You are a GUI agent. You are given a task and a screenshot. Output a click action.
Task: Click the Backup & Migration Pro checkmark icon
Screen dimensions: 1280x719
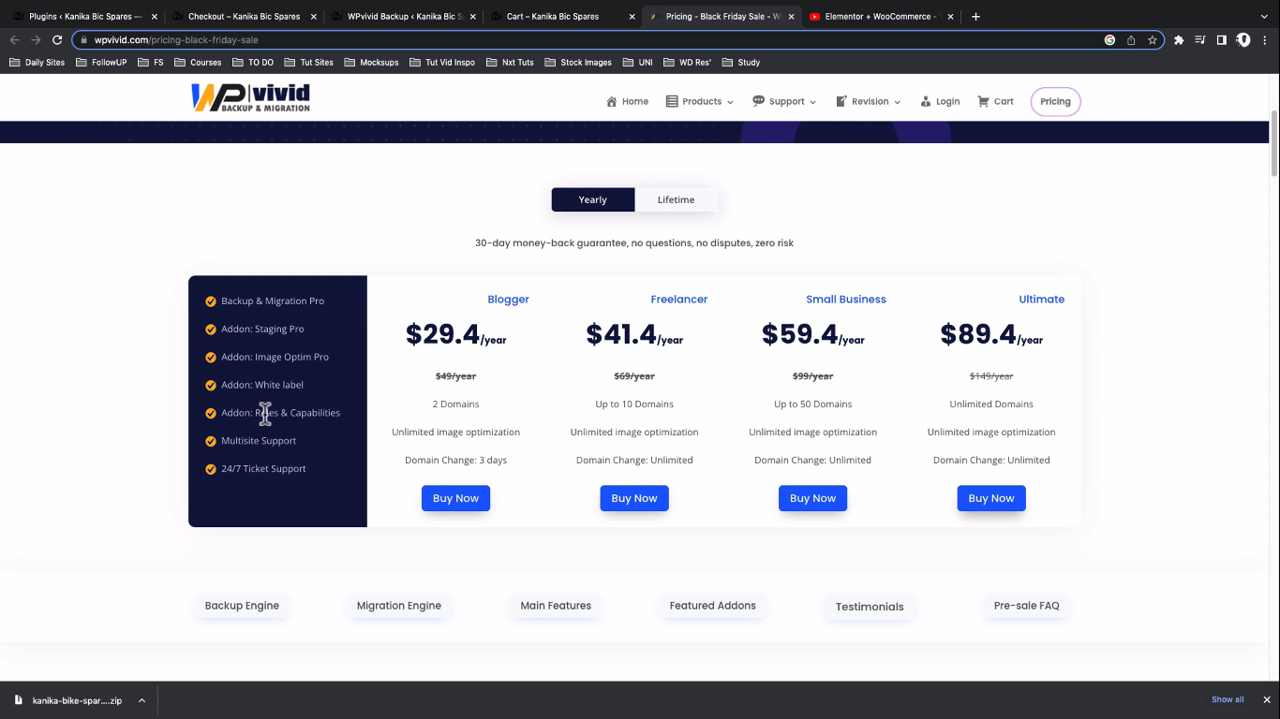pos(211,301)
